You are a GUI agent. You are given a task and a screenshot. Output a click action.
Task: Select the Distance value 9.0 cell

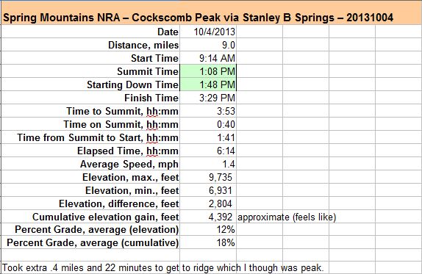[208, 45]
